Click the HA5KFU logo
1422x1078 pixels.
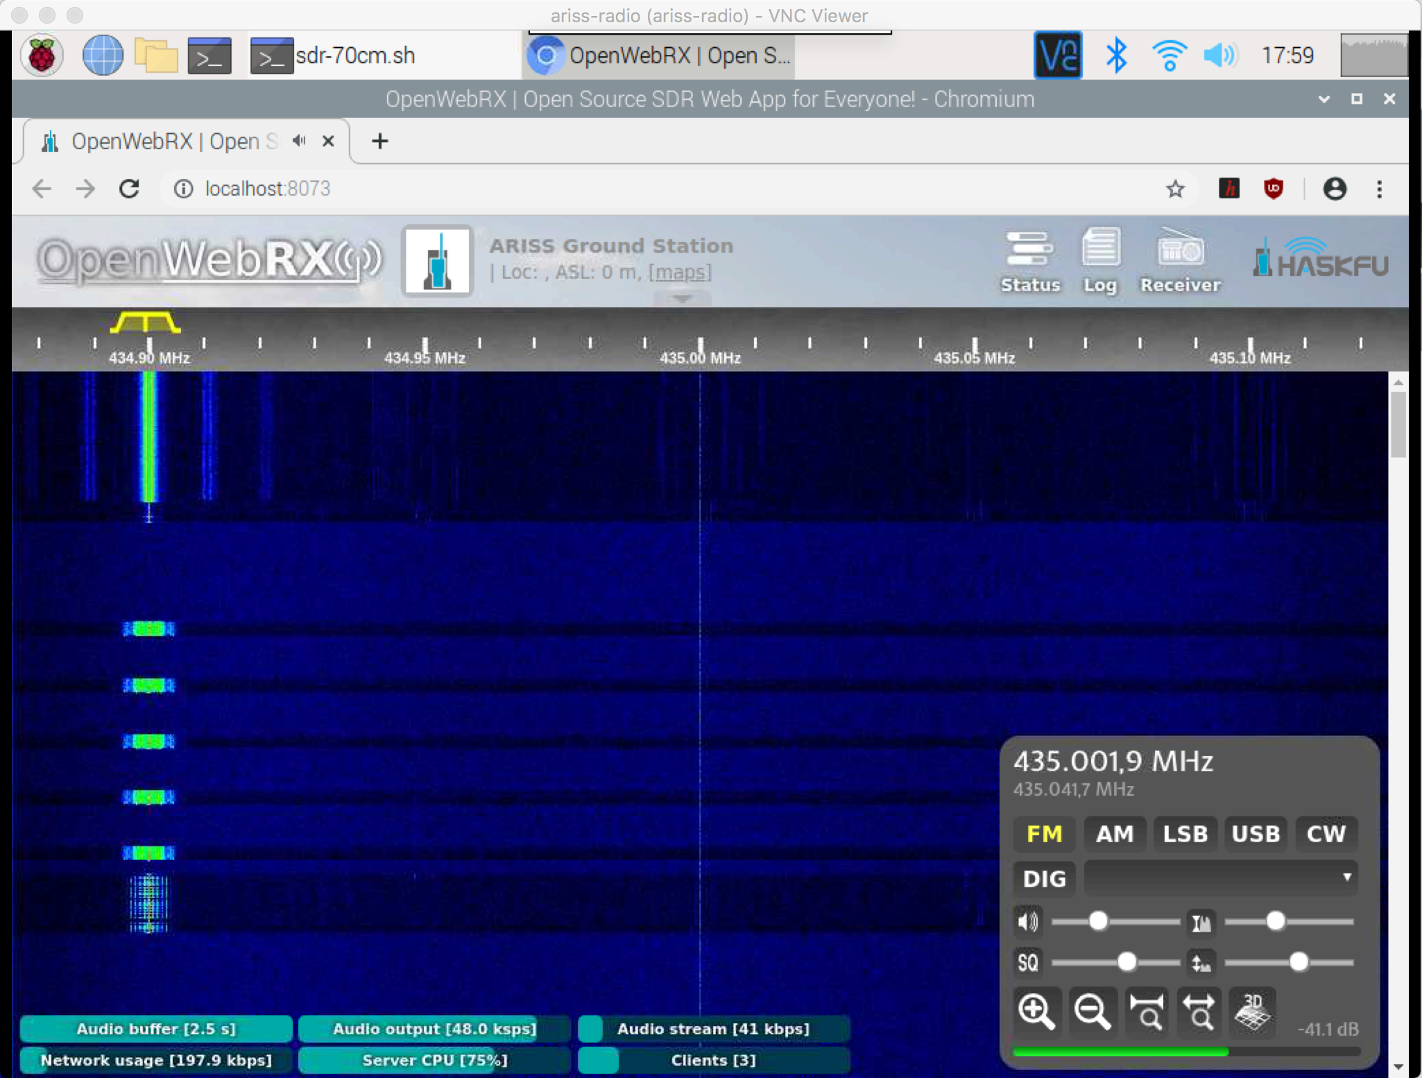pos(1321,258)
